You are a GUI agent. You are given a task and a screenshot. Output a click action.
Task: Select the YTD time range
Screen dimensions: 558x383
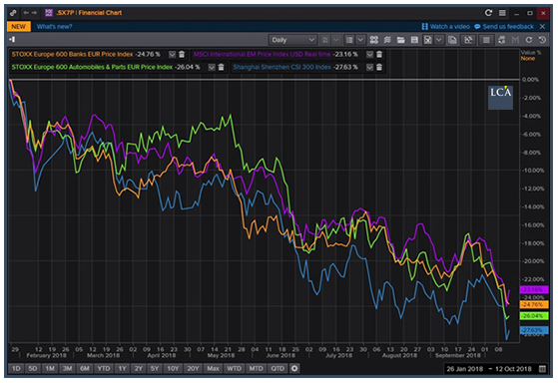pos(104,368)
